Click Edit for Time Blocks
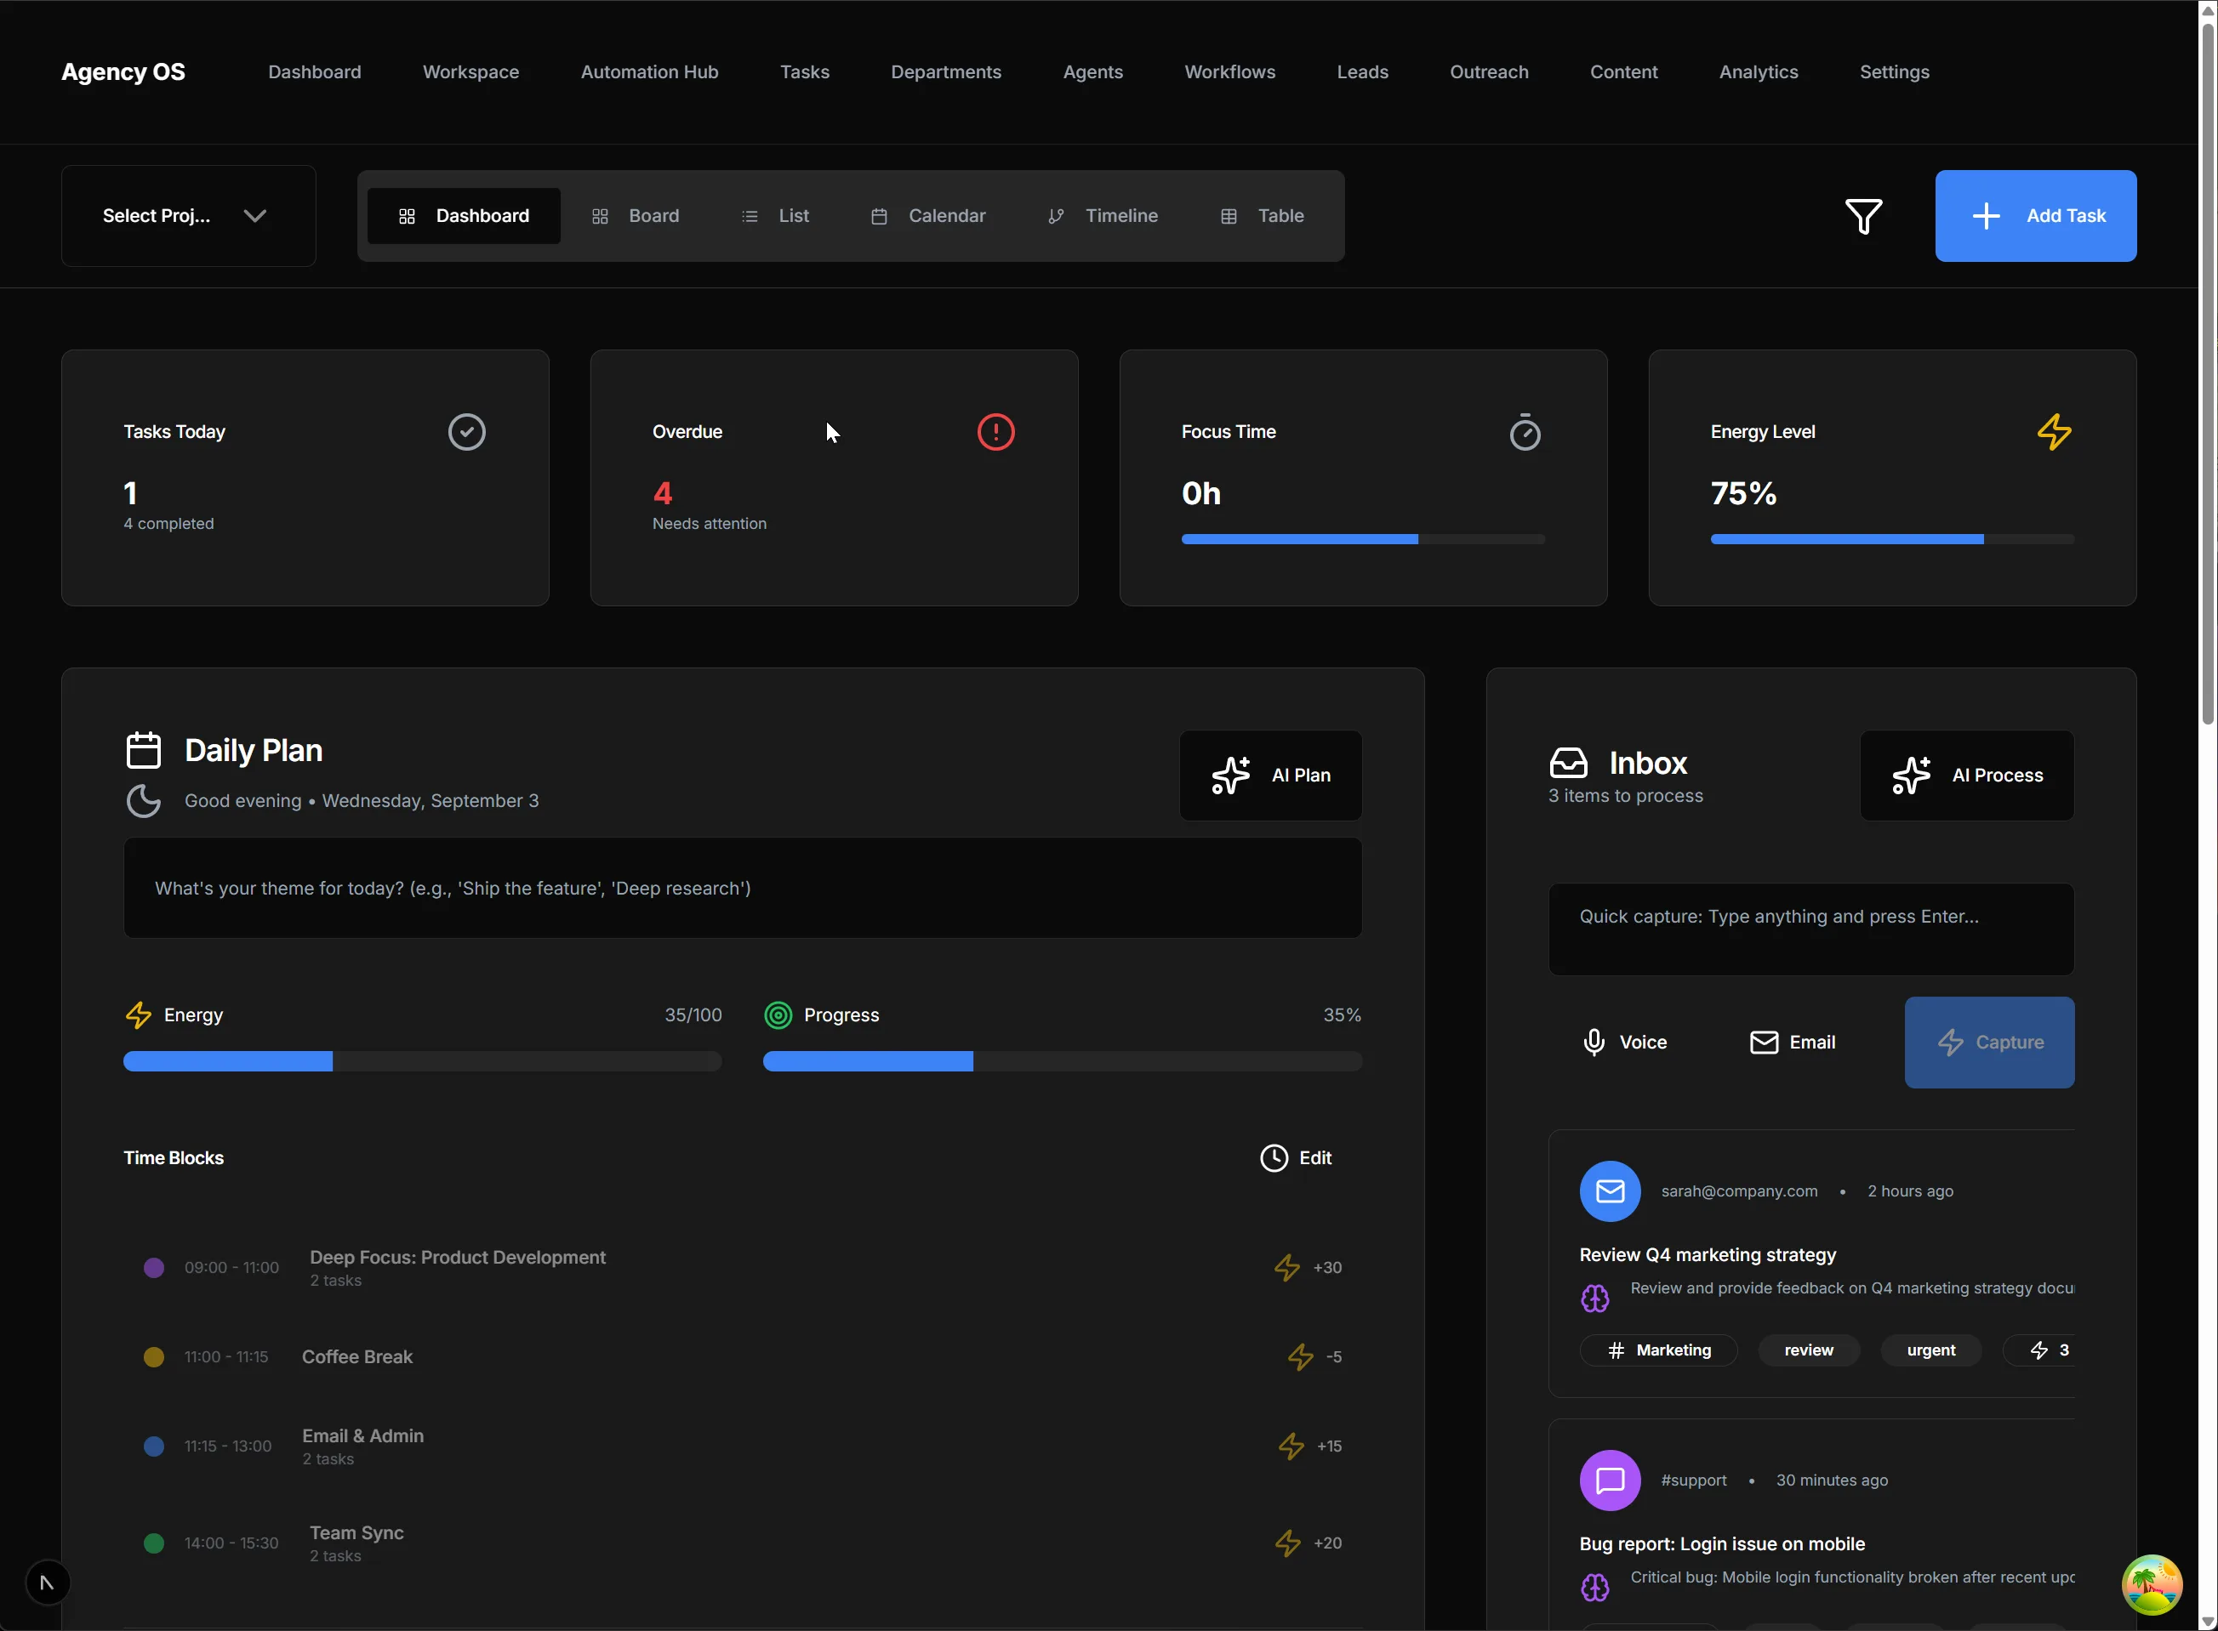 [x=1296, y=1158]
